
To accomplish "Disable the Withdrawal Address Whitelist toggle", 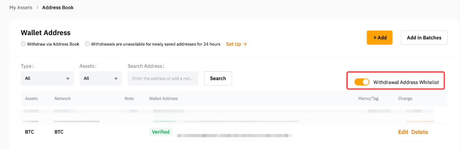I will pos(361,82).
